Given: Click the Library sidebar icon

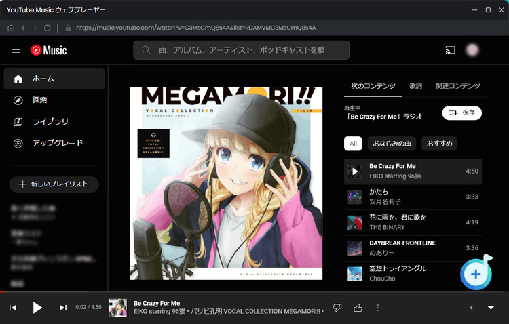Looking at the screenshot, I should click(x=18, y=121).
